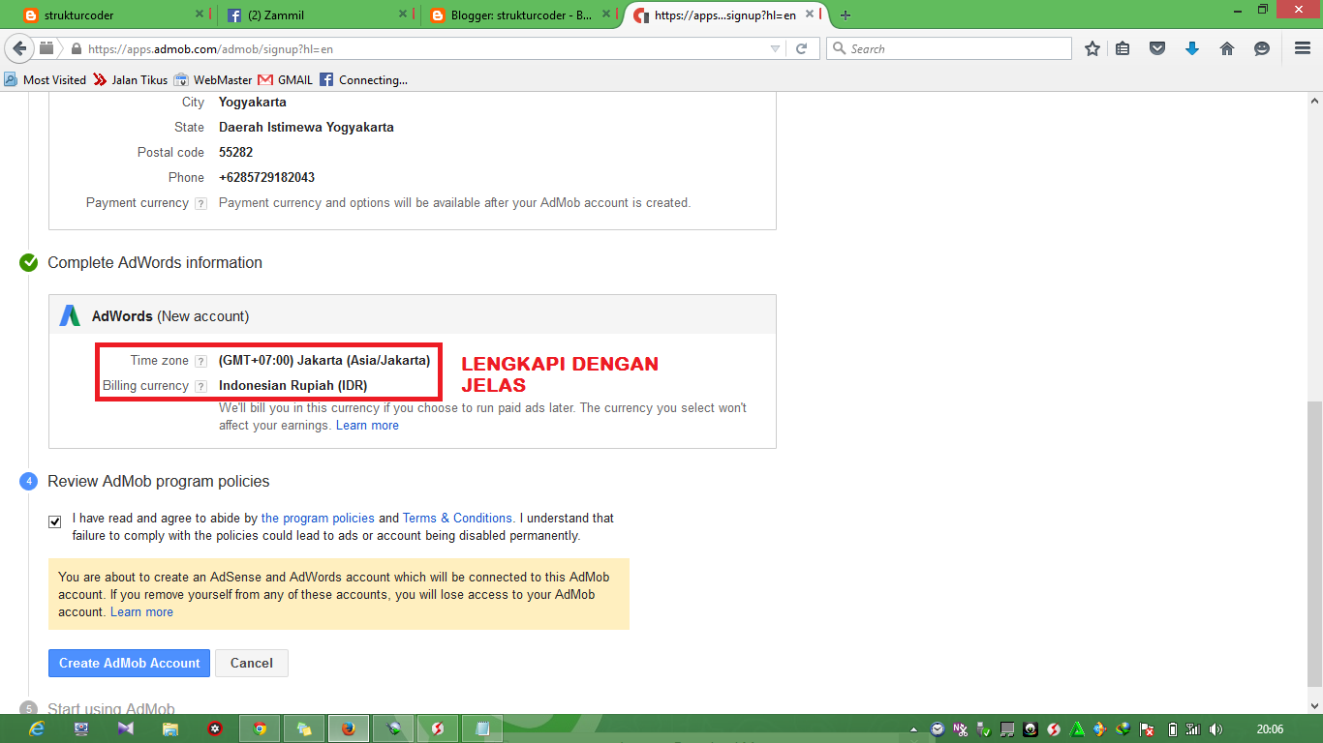
Task: Click the scrollbar down arrow
Action: [x=1314, y=706]
